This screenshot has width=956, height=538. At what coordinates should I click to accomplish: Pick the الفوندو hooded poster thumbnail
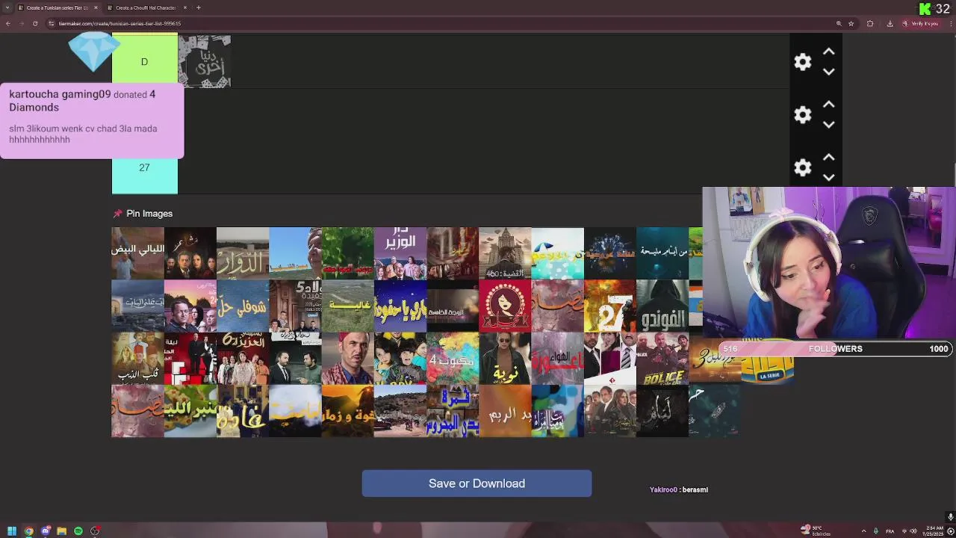click(662, 306)
